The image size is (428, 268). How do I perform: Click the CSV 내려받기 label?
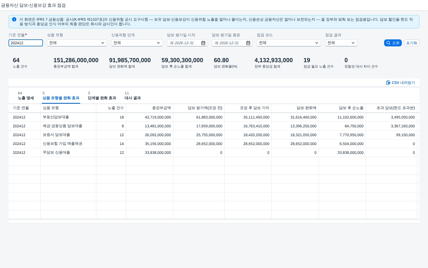[x=403, y=83]
